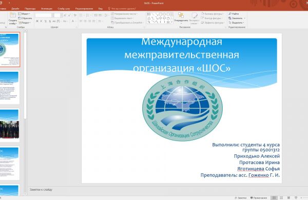Switch to the Переходы tab
Viewport: 308px width, 200px height.
tap(30, 9)
